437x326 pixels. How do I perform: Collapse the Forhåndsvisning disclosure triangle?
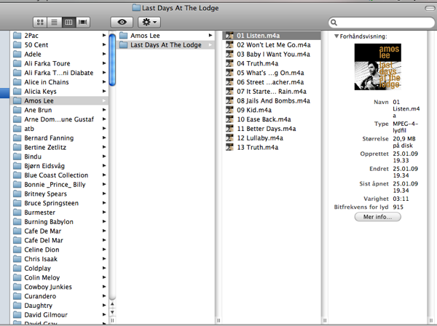(336, 36)
